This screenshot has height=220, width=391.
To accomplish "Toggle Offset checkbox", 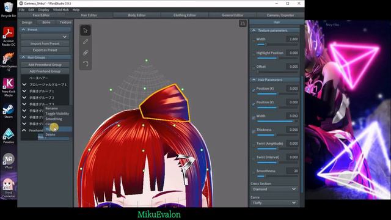I will coord(254,67).
